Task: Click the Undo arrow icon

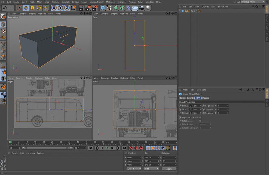Action: [5, 8]
